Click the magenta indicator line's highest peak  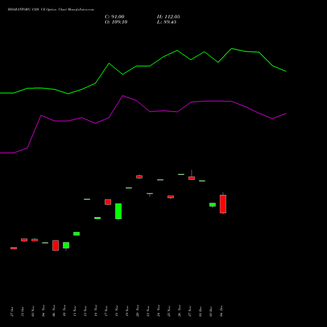(x=123, y=95)
